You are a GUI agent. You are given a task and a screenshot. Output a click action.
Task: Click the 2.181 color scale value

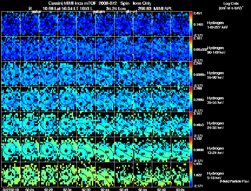point(198,38)
